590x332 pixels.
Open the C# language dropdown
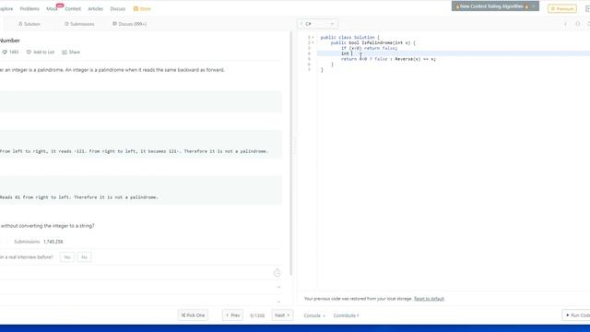pos(317,24)
